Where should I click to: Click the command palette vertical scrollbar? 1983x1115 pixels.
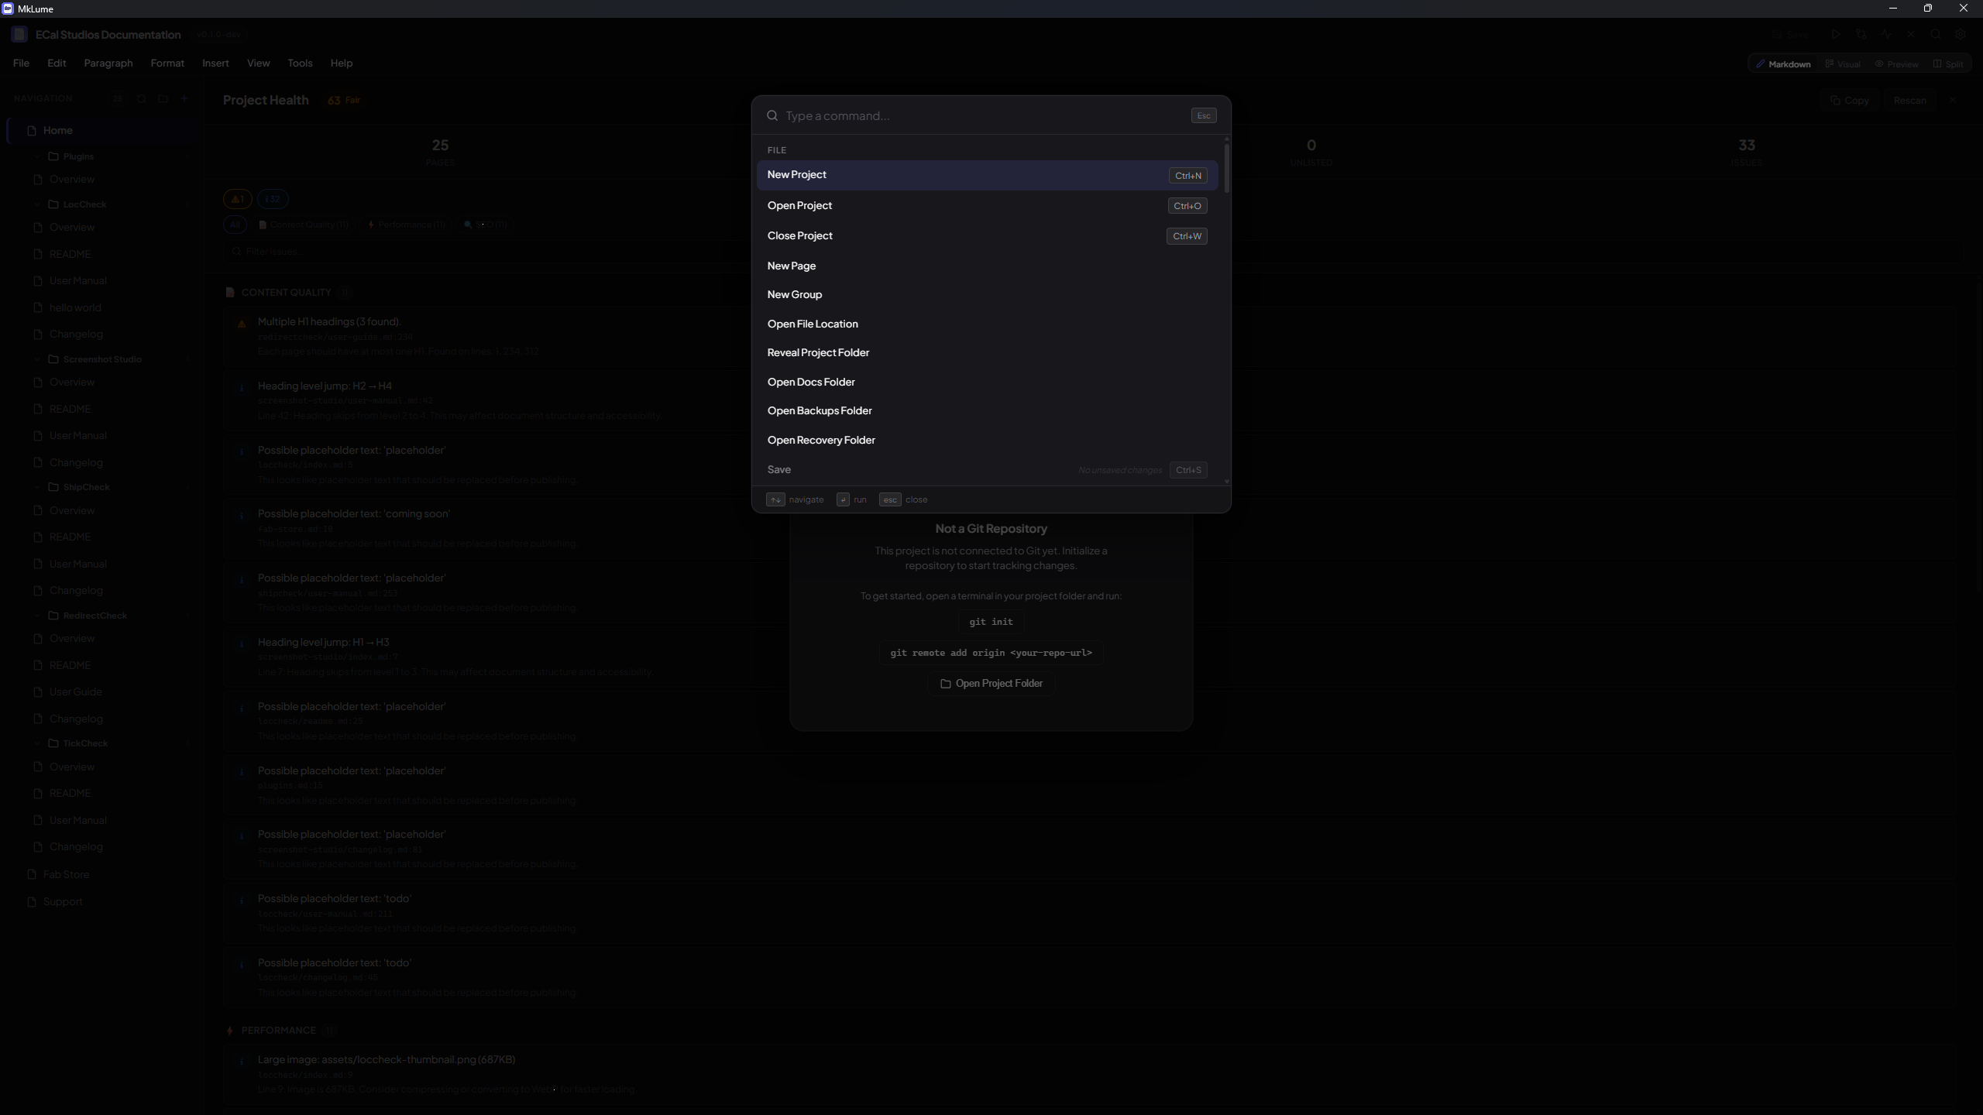tap(1226, 169)
